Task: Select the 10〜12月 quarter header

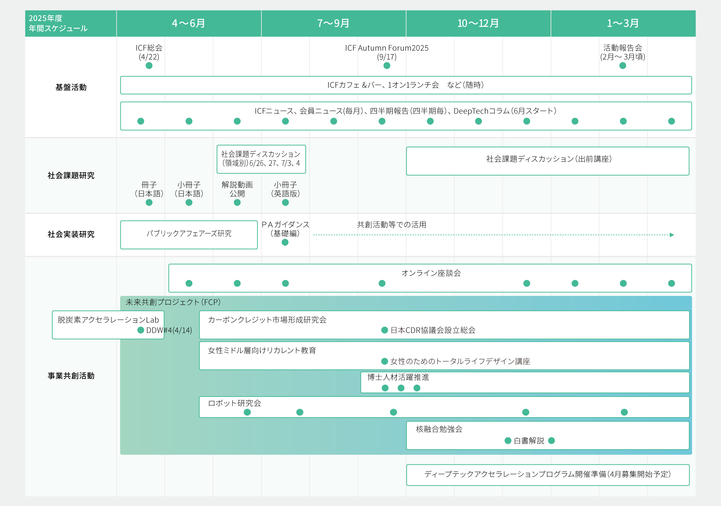Action: tap(478, 24)
